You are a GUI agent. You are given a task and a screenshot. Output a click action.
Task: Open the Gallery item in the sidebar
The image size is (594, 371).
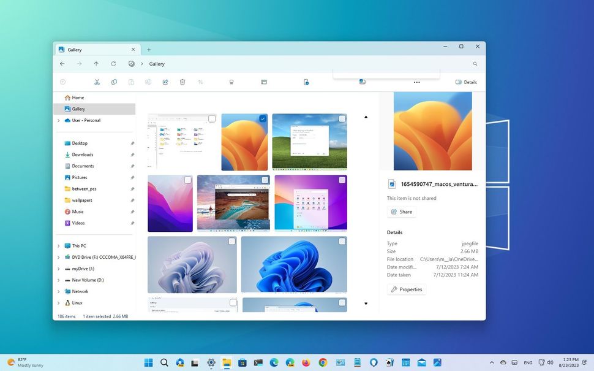point(78,109)
